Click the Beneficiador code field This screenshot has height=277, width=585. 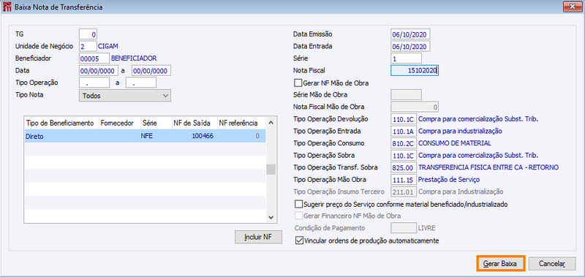pyautogui.click(x=94, y=58)
